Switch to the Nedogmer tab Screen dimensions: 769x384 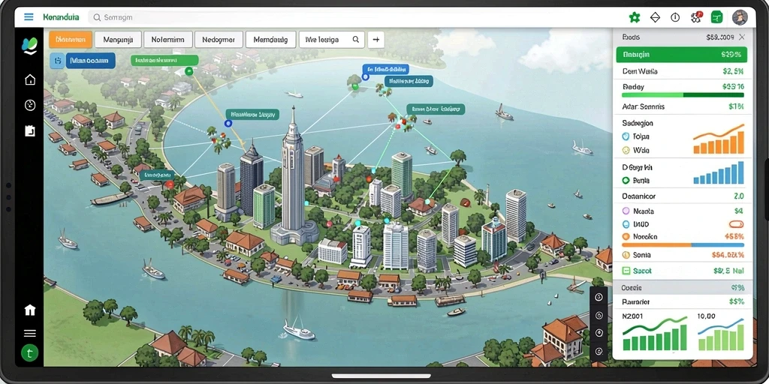(x=219, y=39)
